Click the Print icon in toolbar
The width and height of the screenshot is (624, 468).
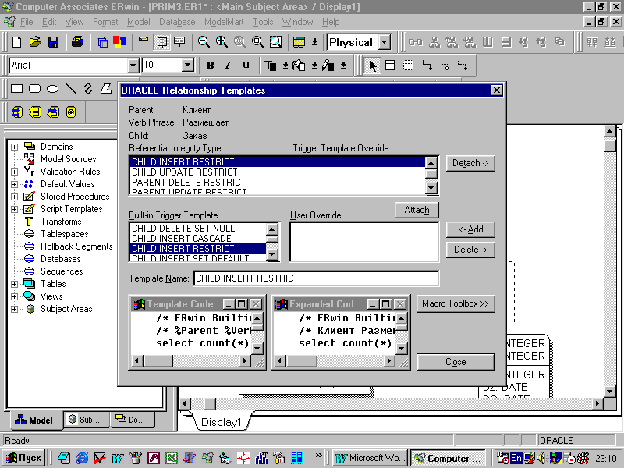(x=77, y=42)
